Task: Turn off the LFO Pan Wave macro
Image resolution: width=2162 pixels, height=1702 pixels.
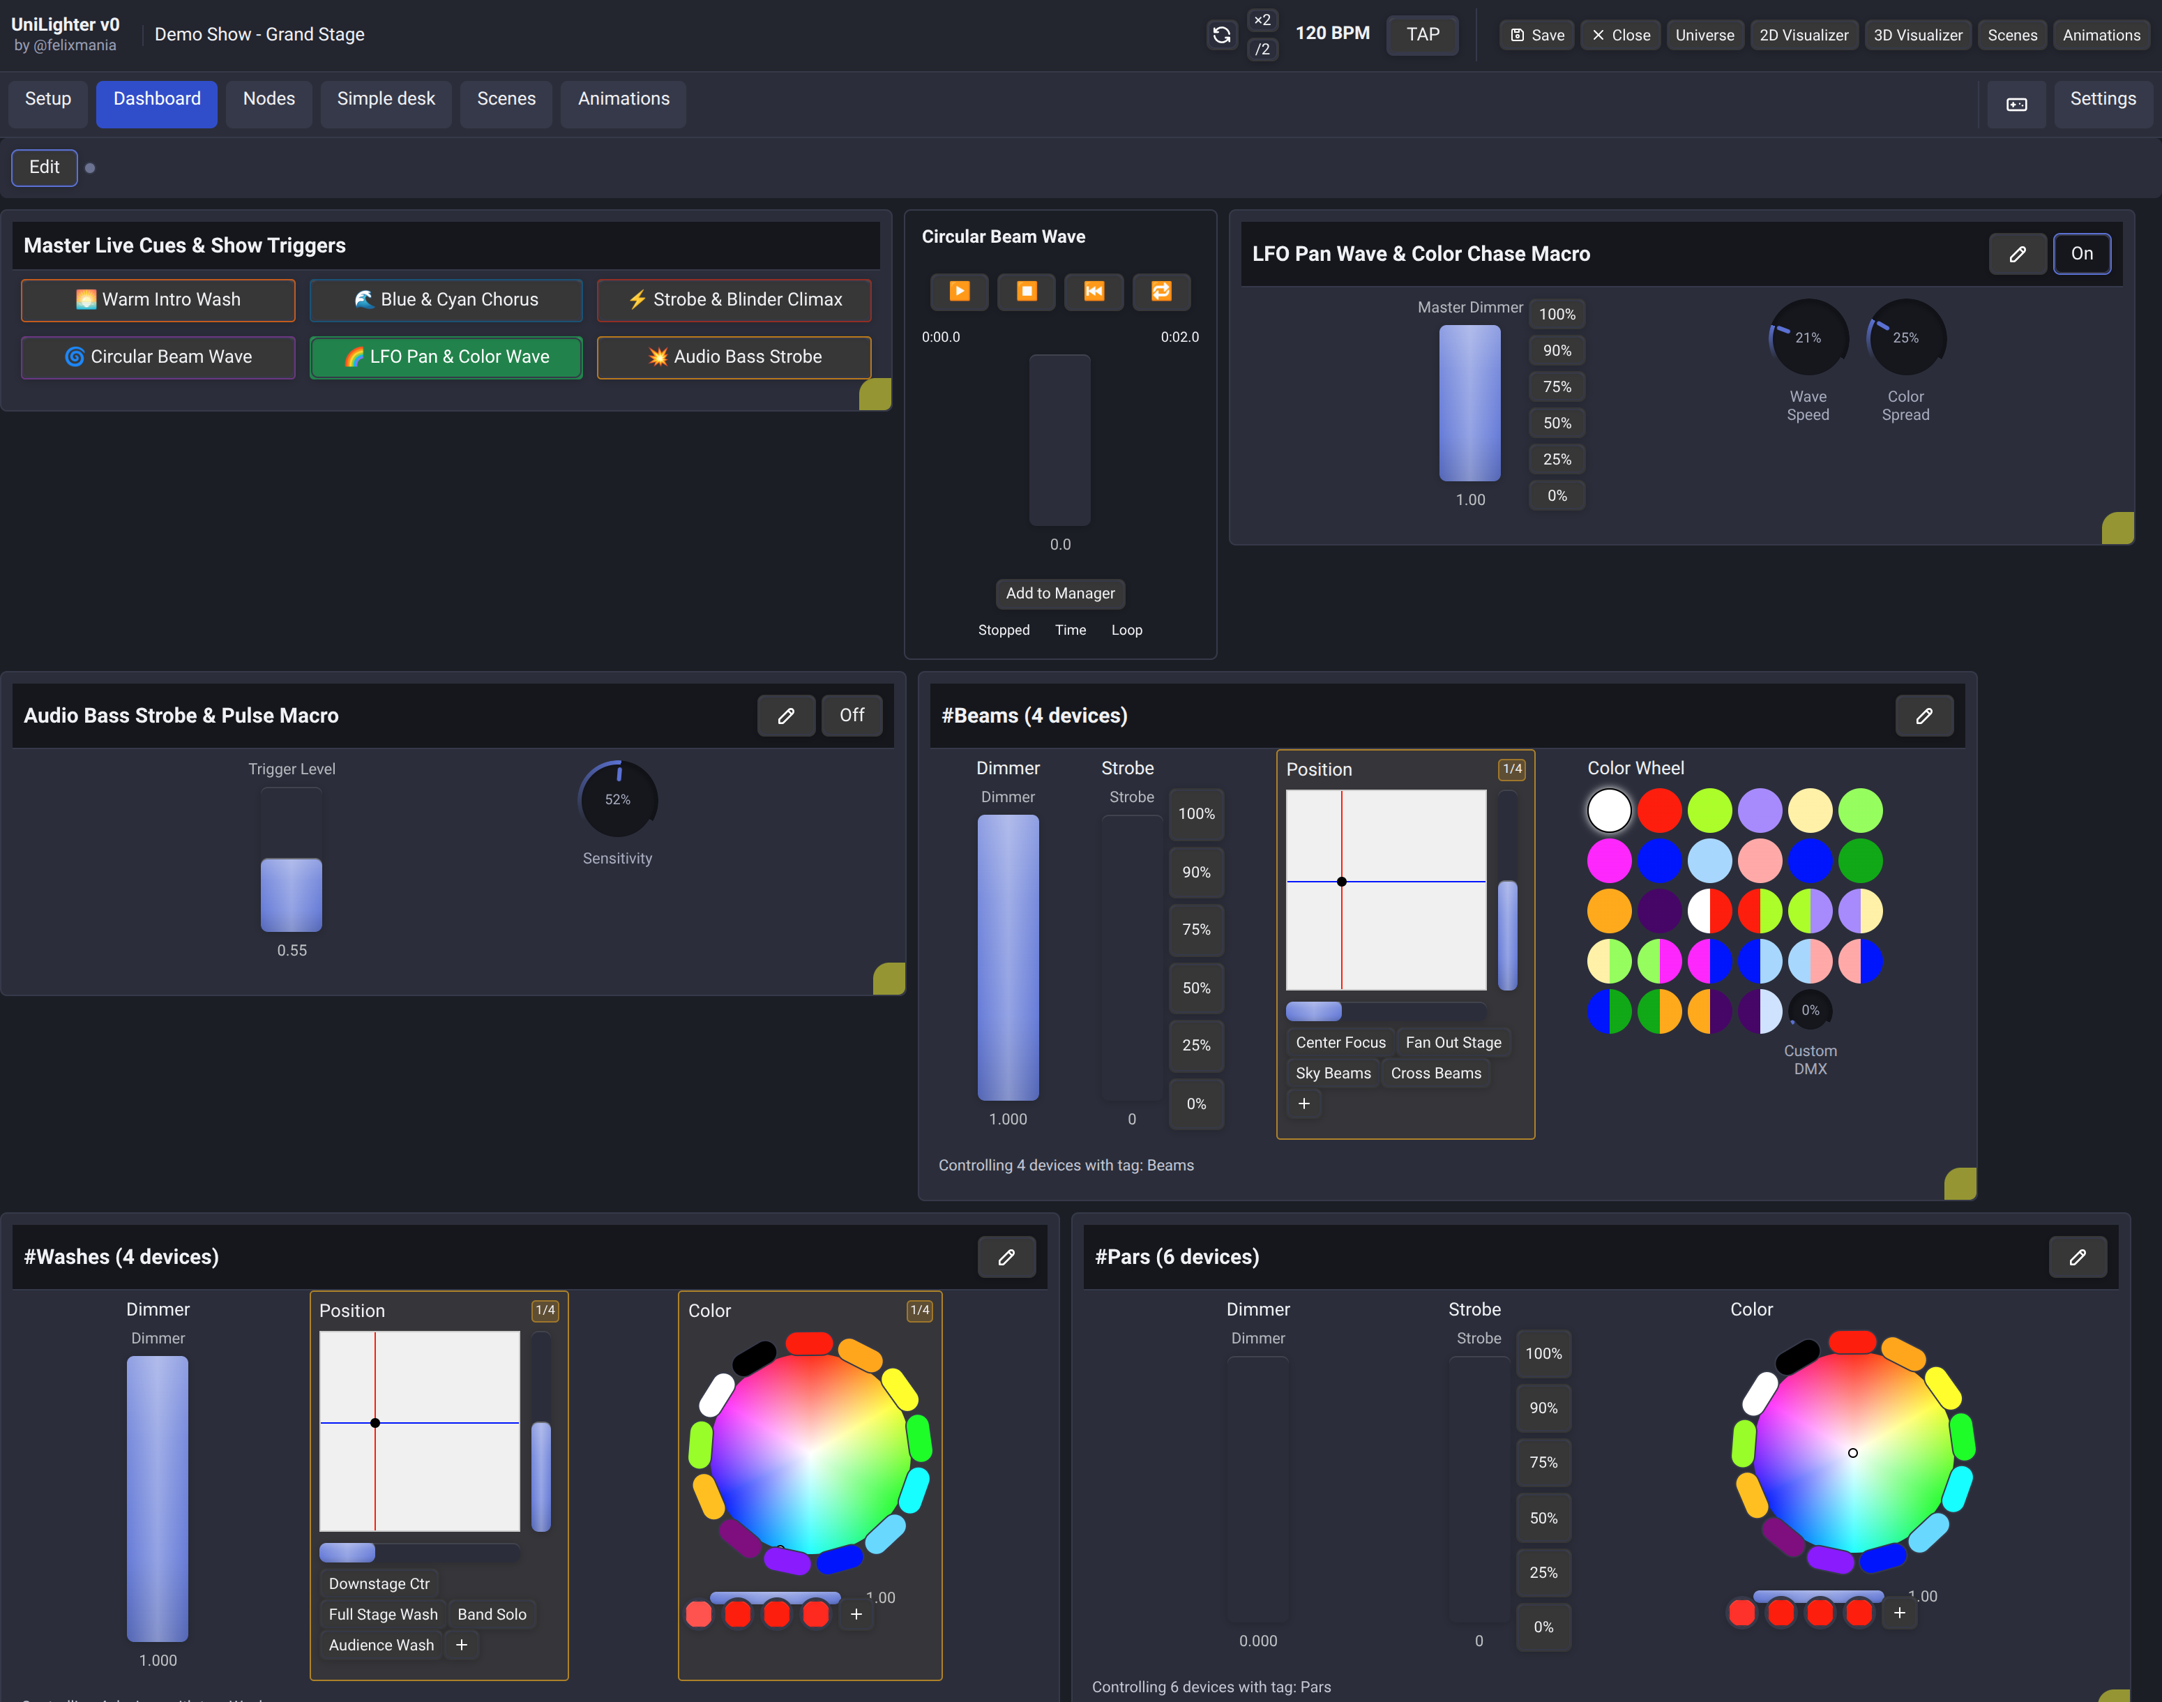Action: (x=2081, y=254)
